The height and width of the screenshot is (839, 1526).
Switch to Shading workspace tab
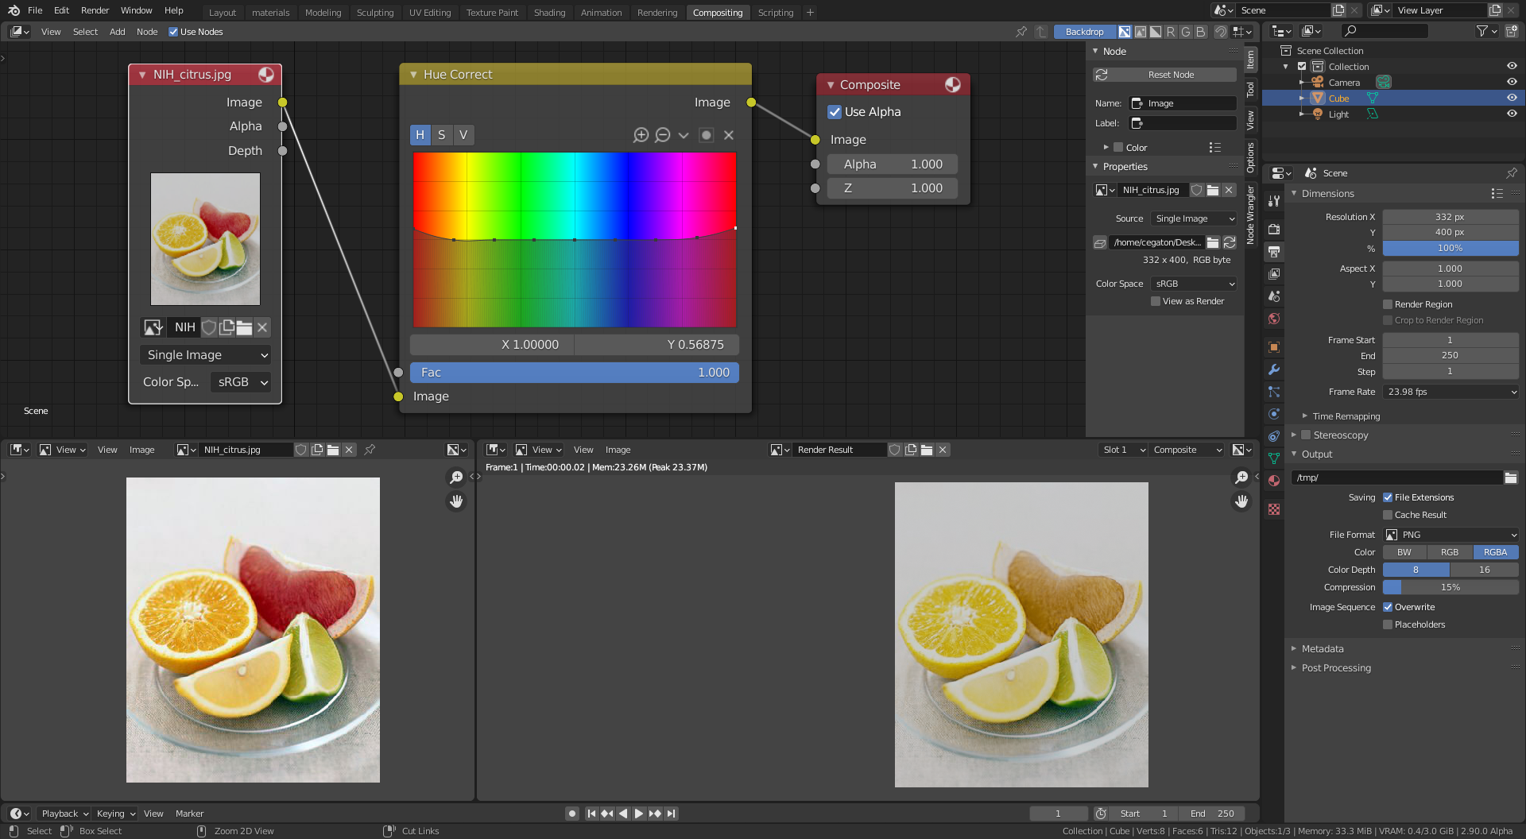(549, 13)
